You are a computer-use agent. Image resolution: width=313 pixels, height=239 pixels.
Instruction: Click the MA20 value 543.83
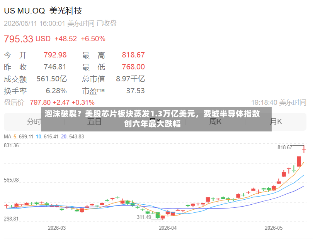(77, 136)
